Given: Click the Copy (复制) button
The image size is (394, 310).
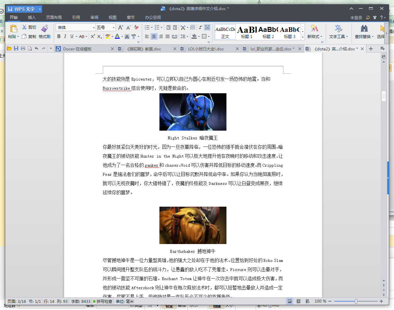Looking at the screenshot, I should click(29, 36).
